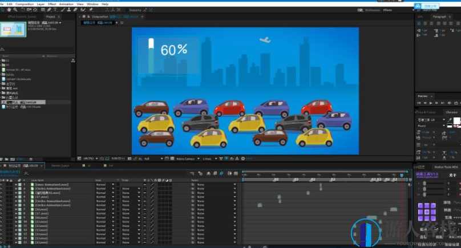Toggle visibility eye of the first layer
Viewport: 461px width, 248px height.
click(2, 185)
